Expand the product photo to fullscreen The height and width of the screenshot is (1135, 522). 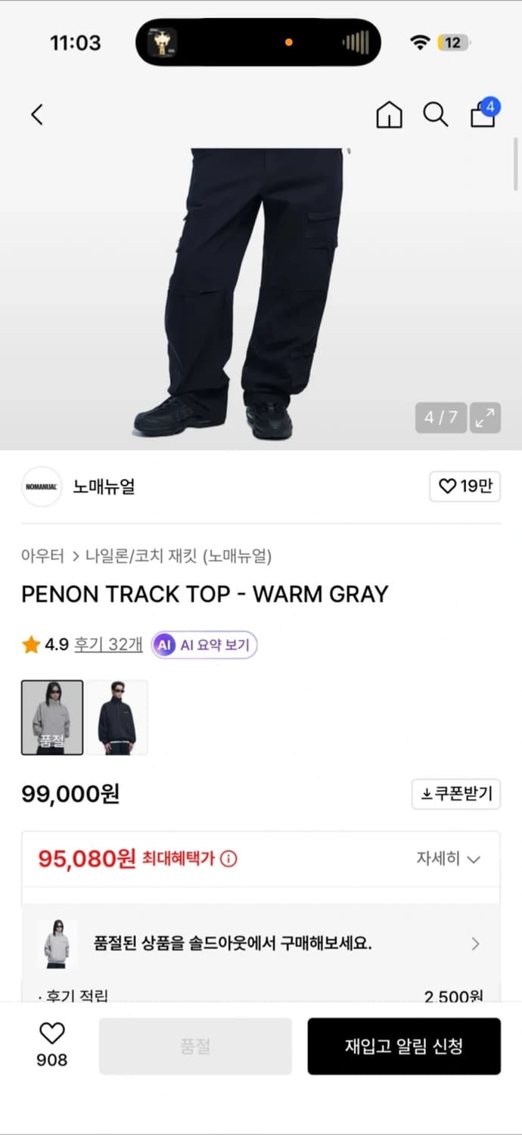tap(486, 417)
